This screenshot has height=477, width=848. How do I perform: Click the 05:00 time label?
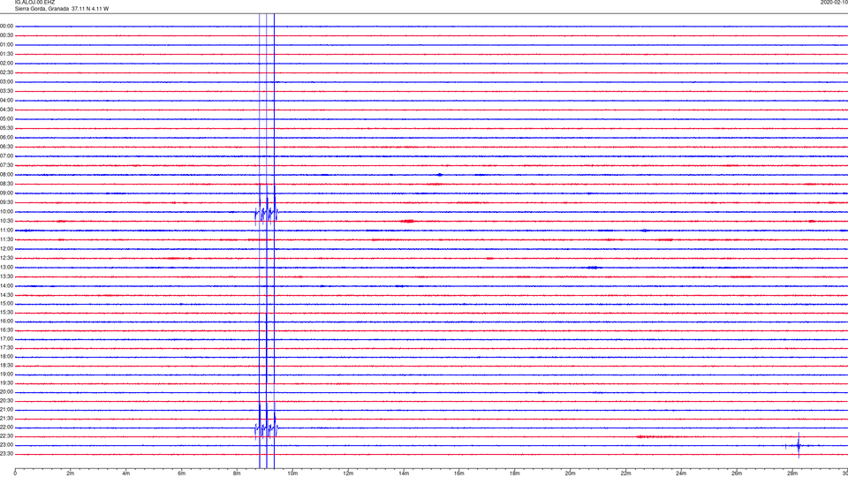point(6,119)
